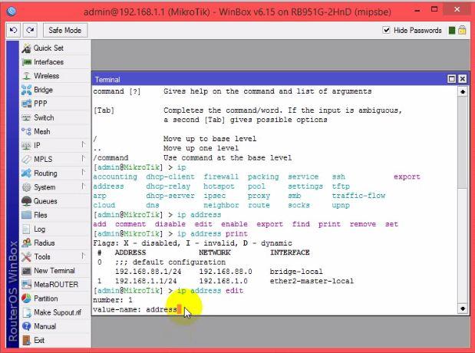Image resolution: width=475 pixels, height=353 pixels.
Task: Select the New Terminal menu label
Action: (54, 271)
